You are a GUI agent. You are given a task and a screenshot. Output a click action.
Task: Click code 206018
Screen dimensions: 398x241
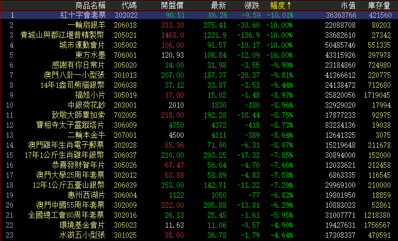tap(125, 25)
